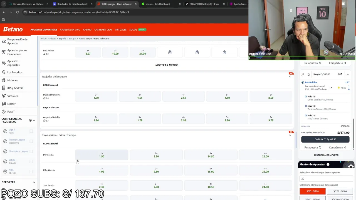Close the Kick Dashboard browser tab
The height and width of the screenshot is (200, 356).
180,4
